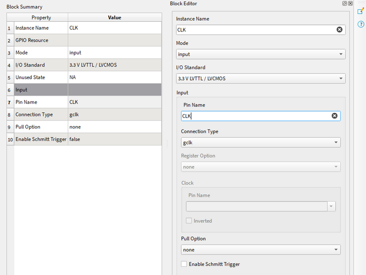Viewport: 366px width, 275px height.
Task: Click the Instance Name text field
Action: (254, 30)
